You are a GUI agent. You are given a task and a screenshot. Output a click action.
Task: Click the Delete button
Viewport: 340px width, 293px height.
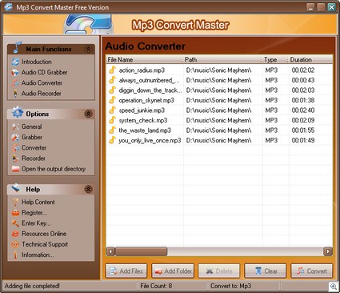[x=219, y=271]
